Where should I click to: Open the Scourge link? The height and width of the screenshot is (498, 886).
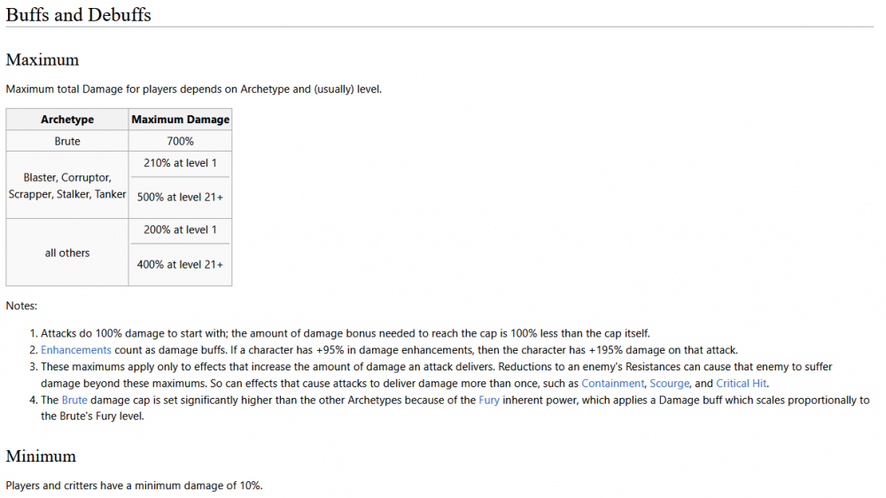(669, 384)
